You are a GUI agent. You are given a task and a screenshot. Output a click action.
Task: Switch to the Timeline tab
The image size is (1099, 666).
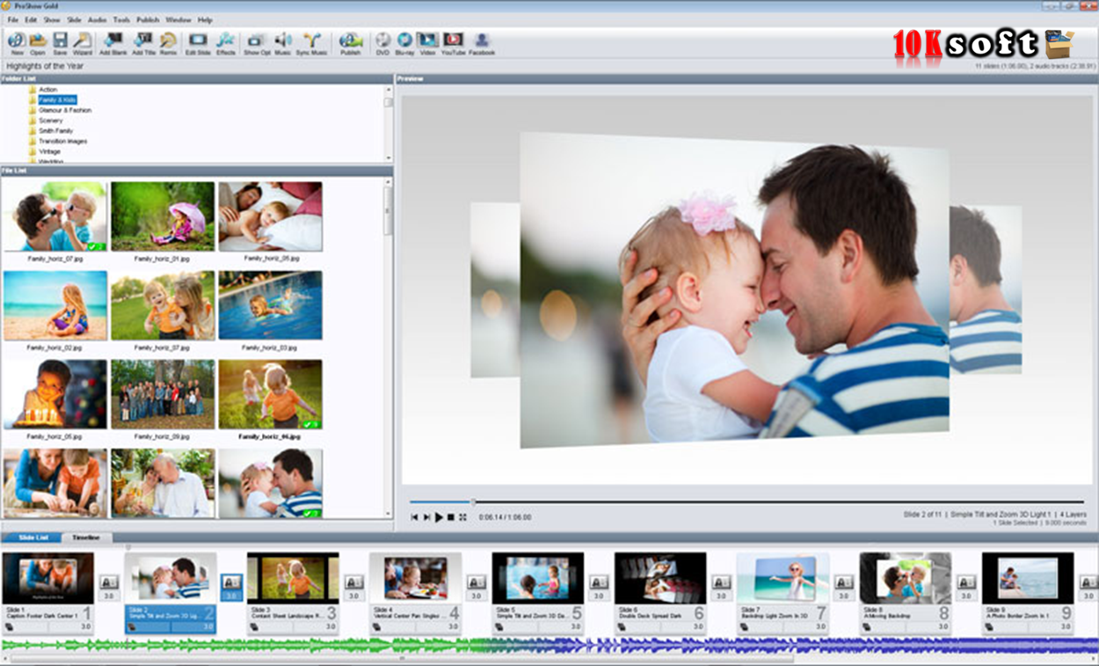tap(85, 538)
